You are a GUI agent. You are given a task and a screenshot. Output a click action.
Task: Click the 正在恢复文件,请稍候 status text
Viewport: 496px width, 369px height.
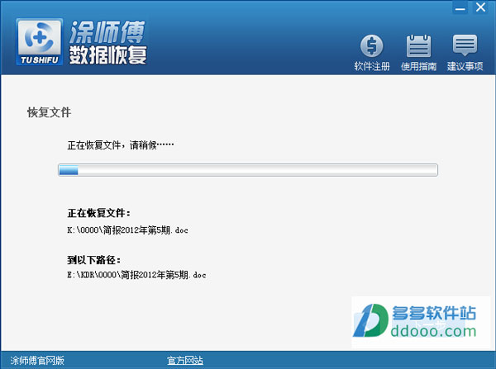point(121,145)
